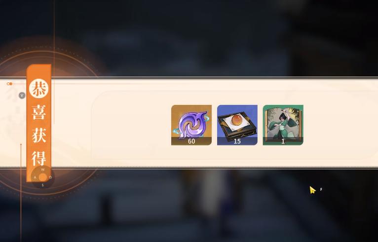Click the F key hint beside cursor
The width and height of the screenshot is (378, 242).
click(321, 189)
